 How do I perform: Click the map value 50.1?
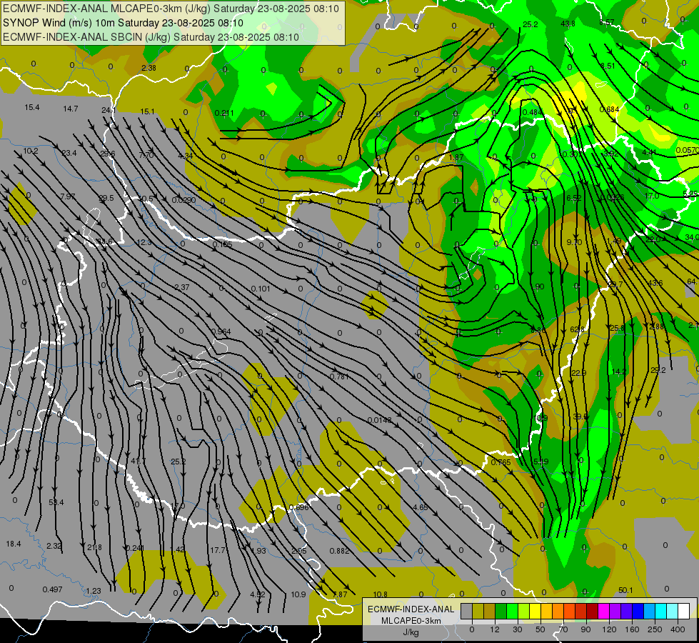(x=626, y=590)
